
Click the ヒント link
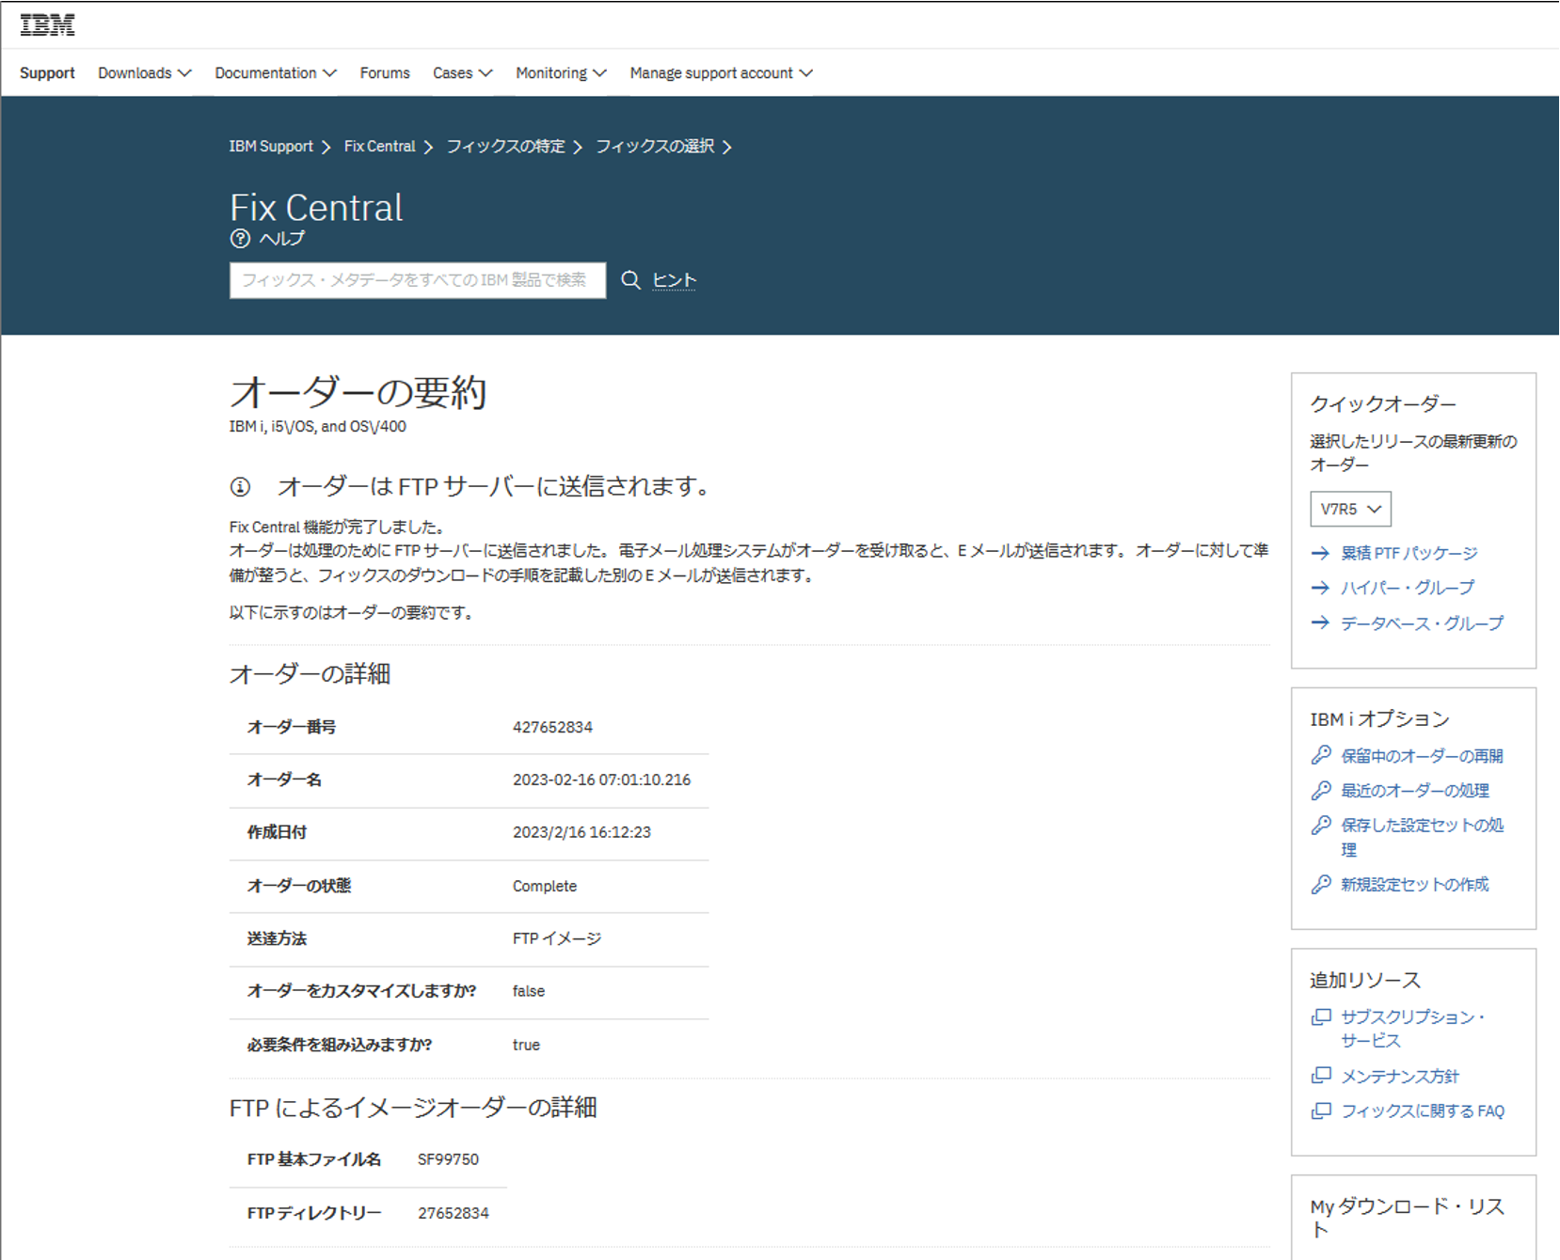[675, 280]
